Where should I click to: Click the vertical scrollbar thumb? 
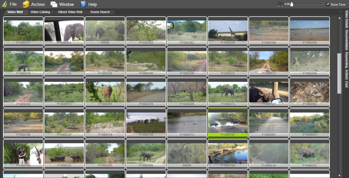(x=339, y=73)
